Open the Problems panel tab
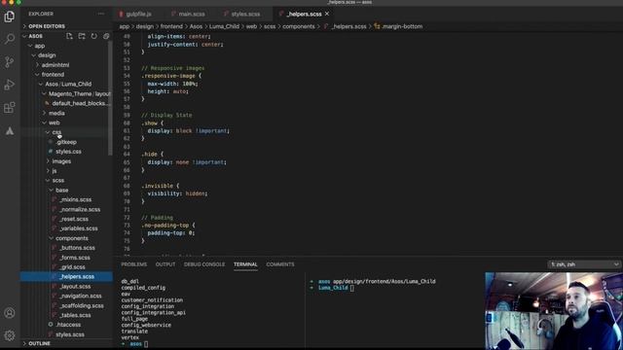 pos(134,264)
